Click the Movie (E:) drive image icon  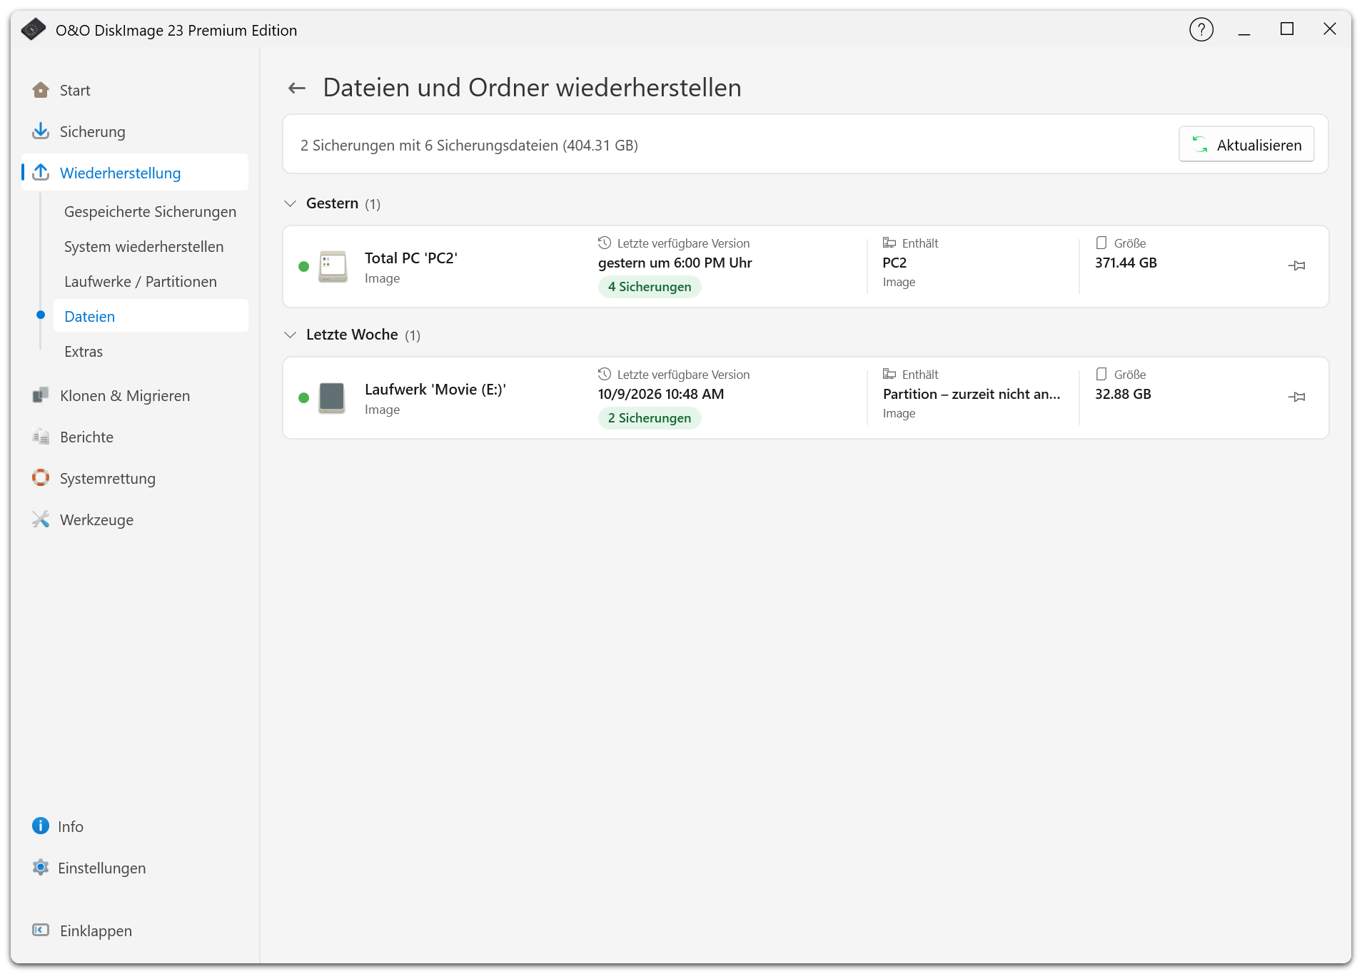point(332,397)
